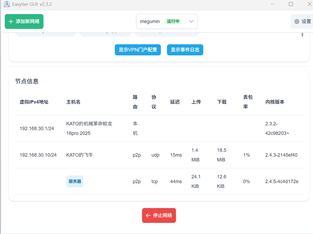Click the plus icon to add new network

pyautogui.click(x=11, y=22)
